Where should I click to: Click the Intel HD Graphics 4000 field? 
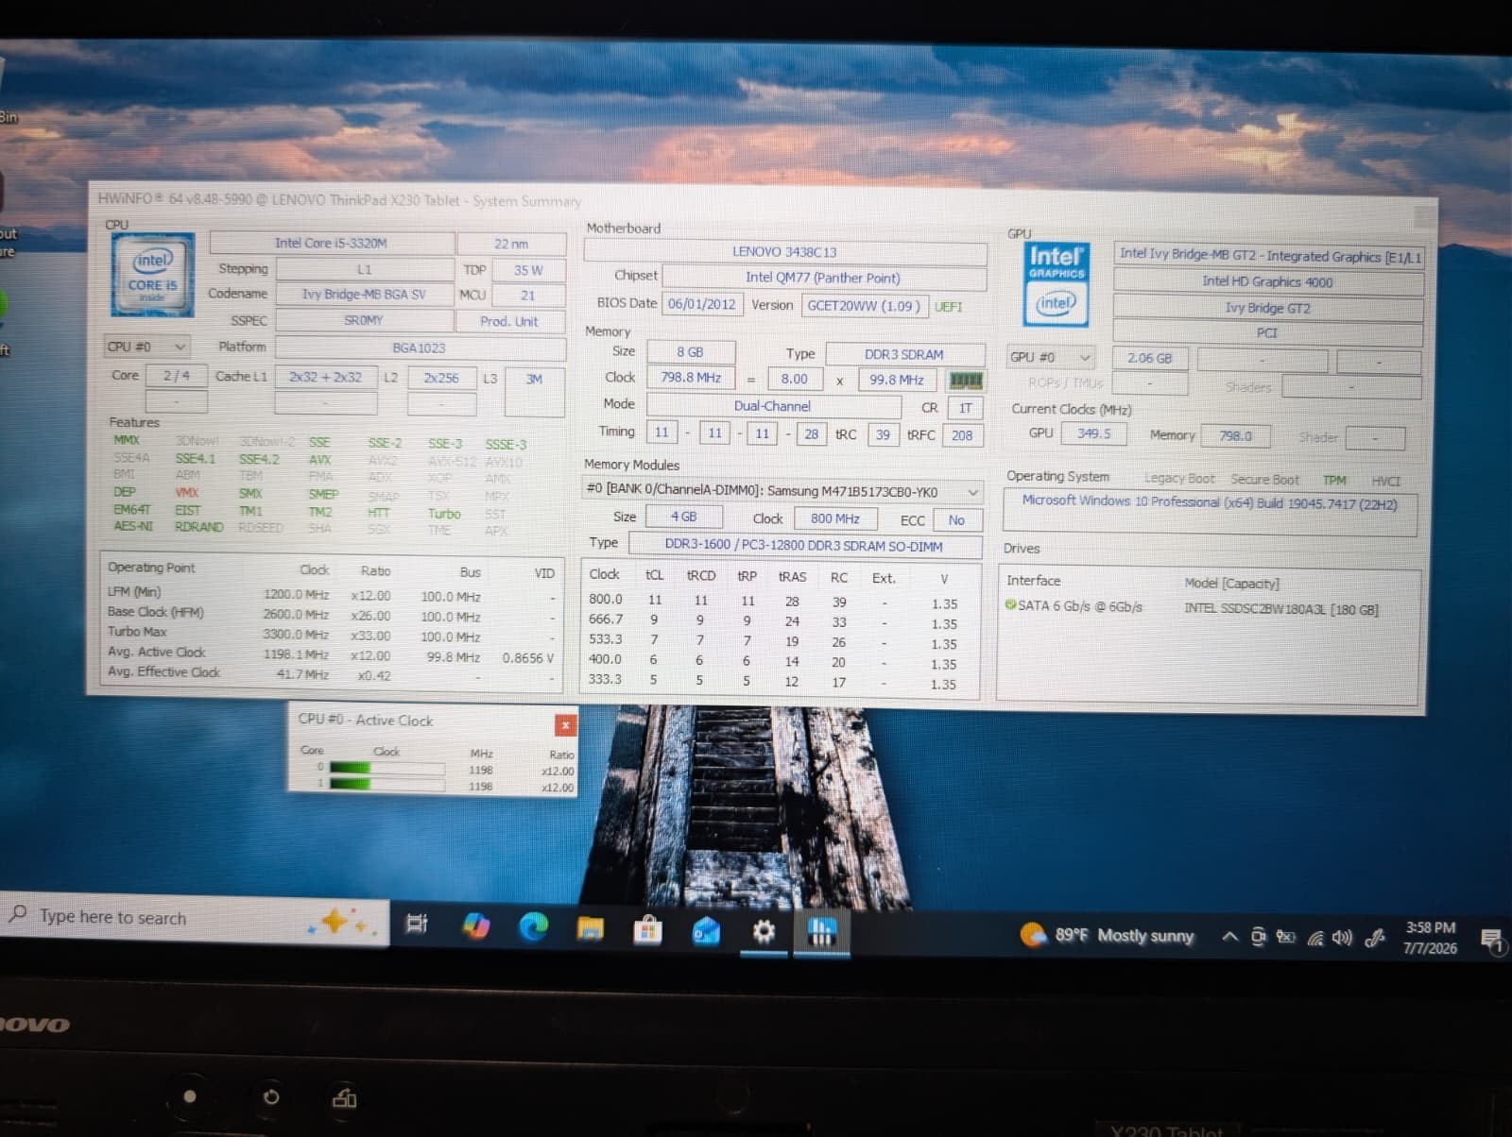[x=1267, y=281]
